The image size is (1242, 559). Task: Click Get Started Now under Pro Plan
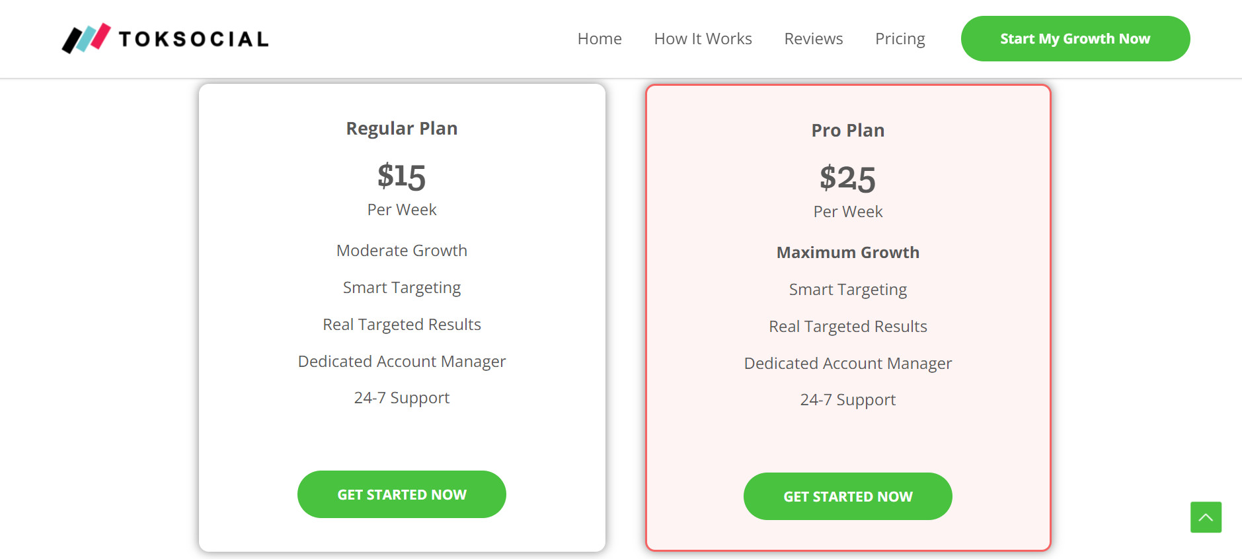pyautogui.click(x=847, y=496)
